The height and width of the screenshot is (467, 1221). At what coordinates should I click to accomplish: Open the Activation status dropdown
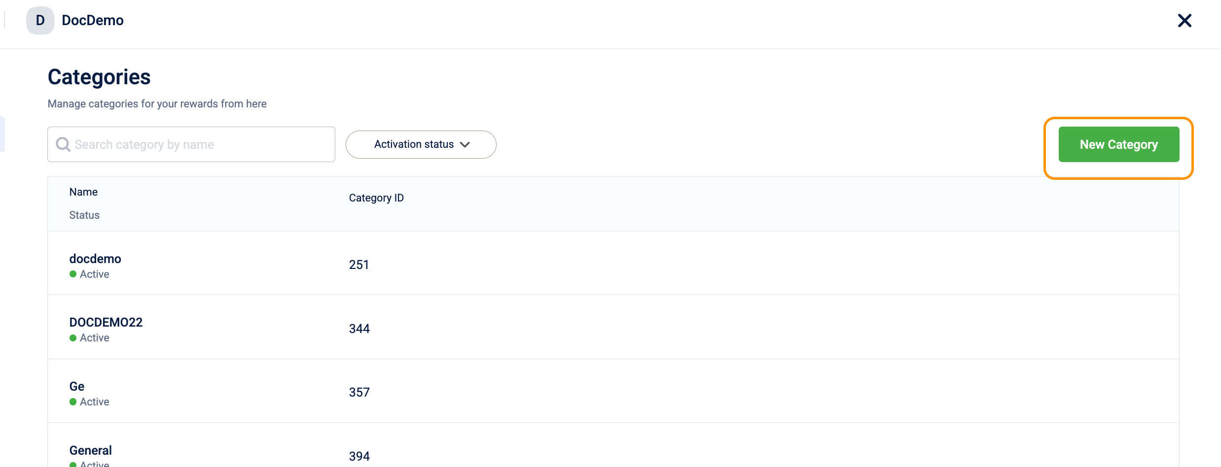pyautogui.click(x=421, y=144)
